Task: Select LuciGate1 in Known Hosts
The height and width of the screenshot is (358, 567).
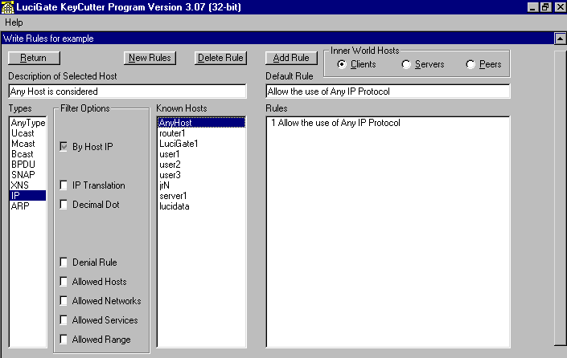Action: coord(201,144)
